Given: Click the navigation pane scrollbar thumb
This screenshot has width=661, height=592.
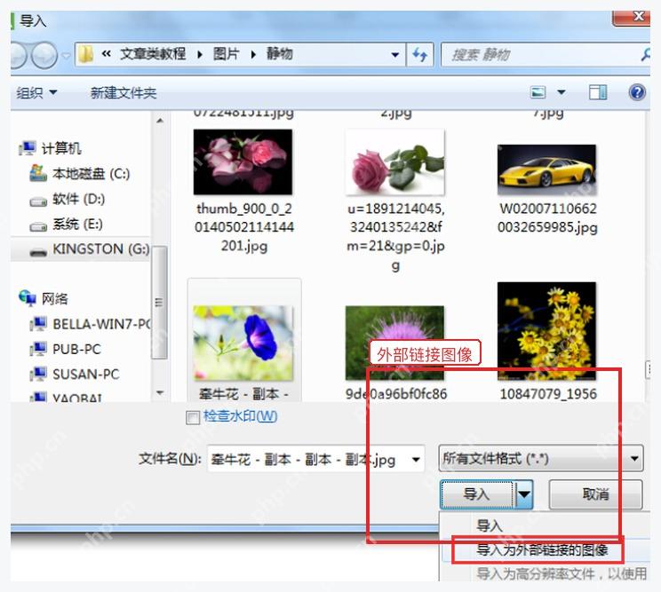Looking at the screenshot, I should point(159,303).
